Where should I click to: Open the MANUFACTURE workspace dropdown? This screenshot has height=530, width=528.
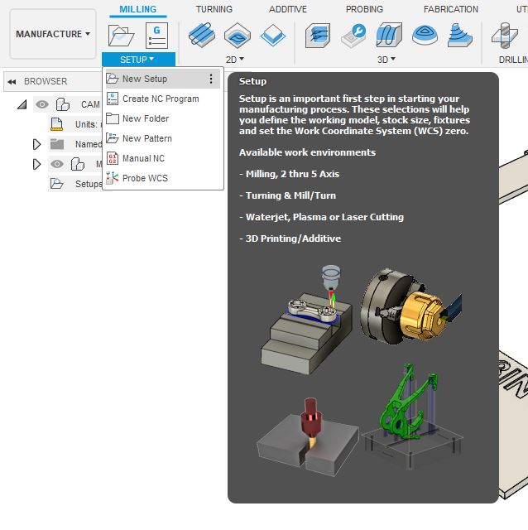(x=53, y=34)
